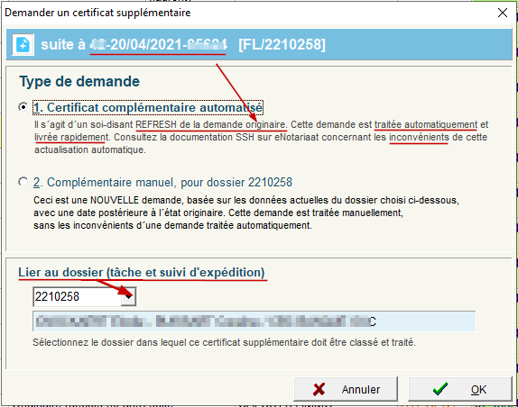The image size is (518, 407).
Task: Click the new document icon in header
Action: pos(23,44)
